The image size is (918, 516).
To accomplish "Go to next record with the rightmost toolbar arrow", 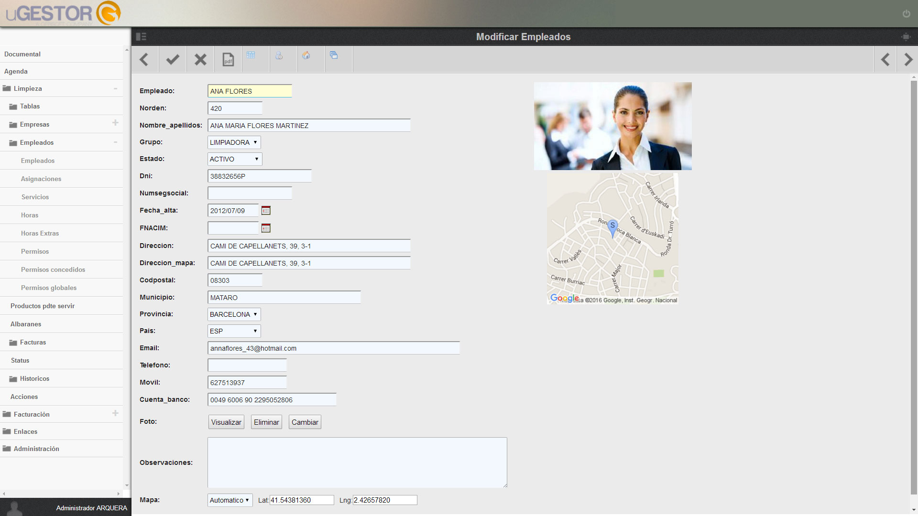I will (x=908, y=59).
